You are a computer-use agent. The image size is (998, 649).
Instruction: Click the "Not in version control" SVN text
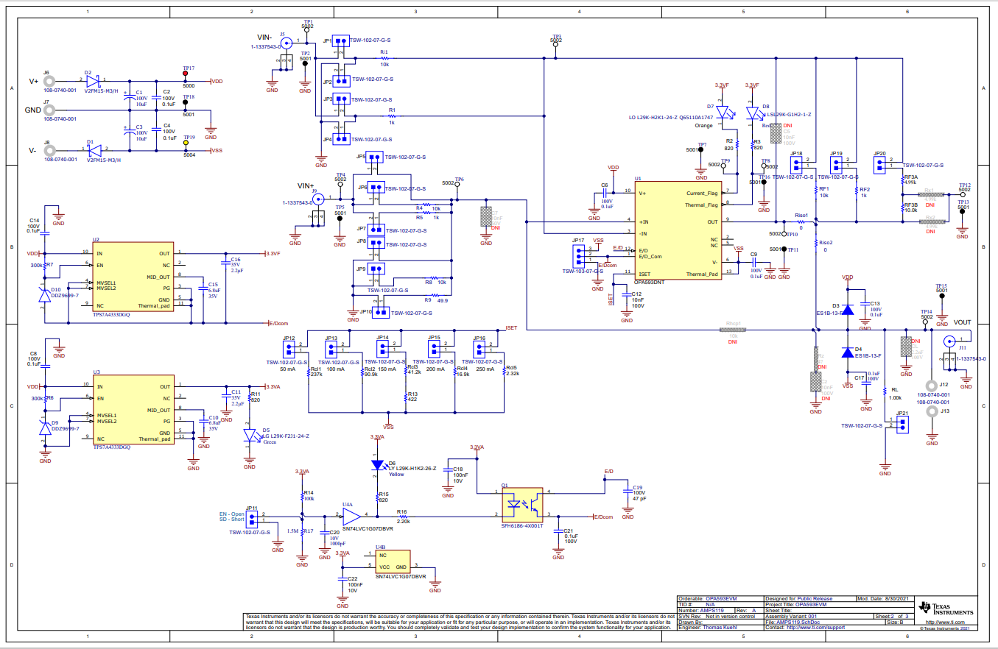click(x=731, y=616)
